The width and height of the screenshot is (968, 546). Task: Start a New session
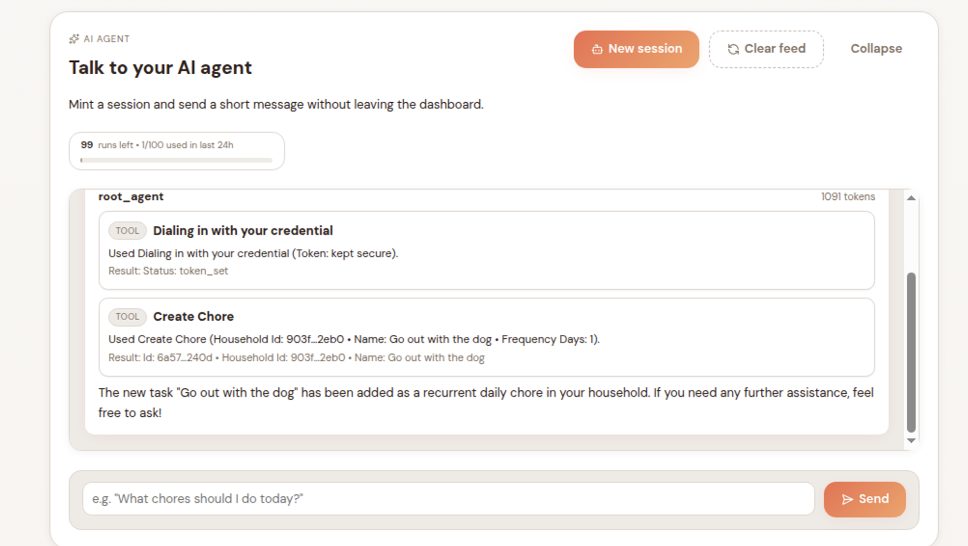tap(636, 49)
